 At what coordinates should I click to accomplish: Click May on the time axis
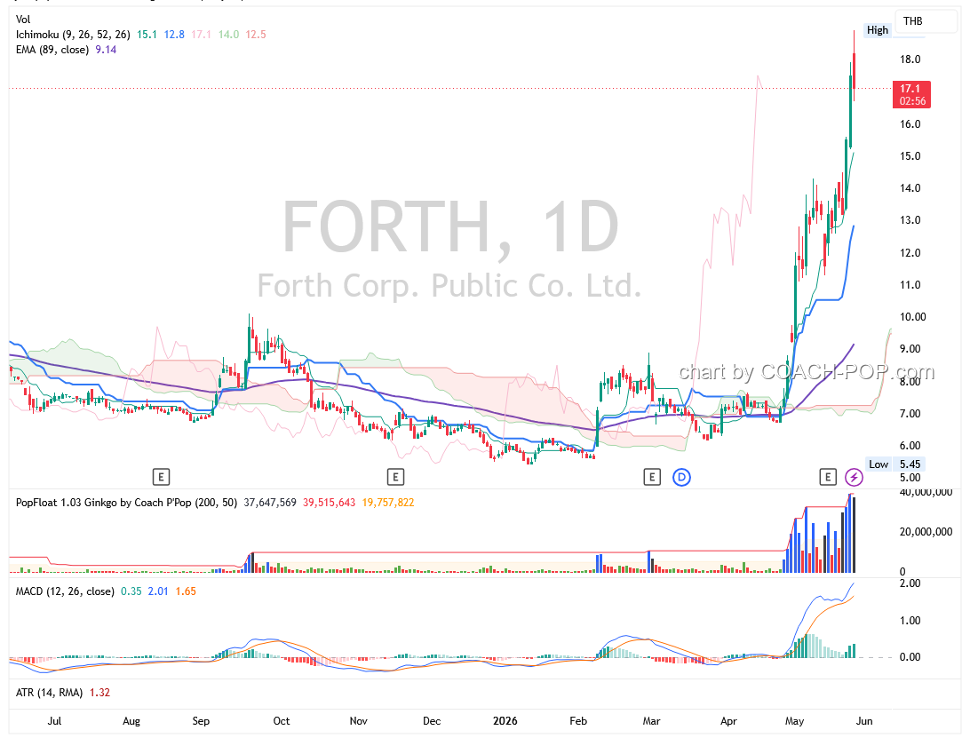click(x=794, y=720)
